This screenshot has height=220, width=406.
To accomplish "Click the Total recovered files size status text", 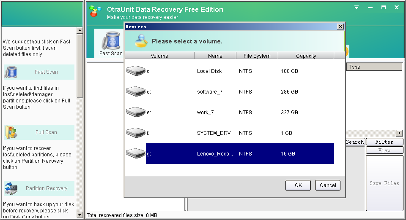I will click(122, 215).
